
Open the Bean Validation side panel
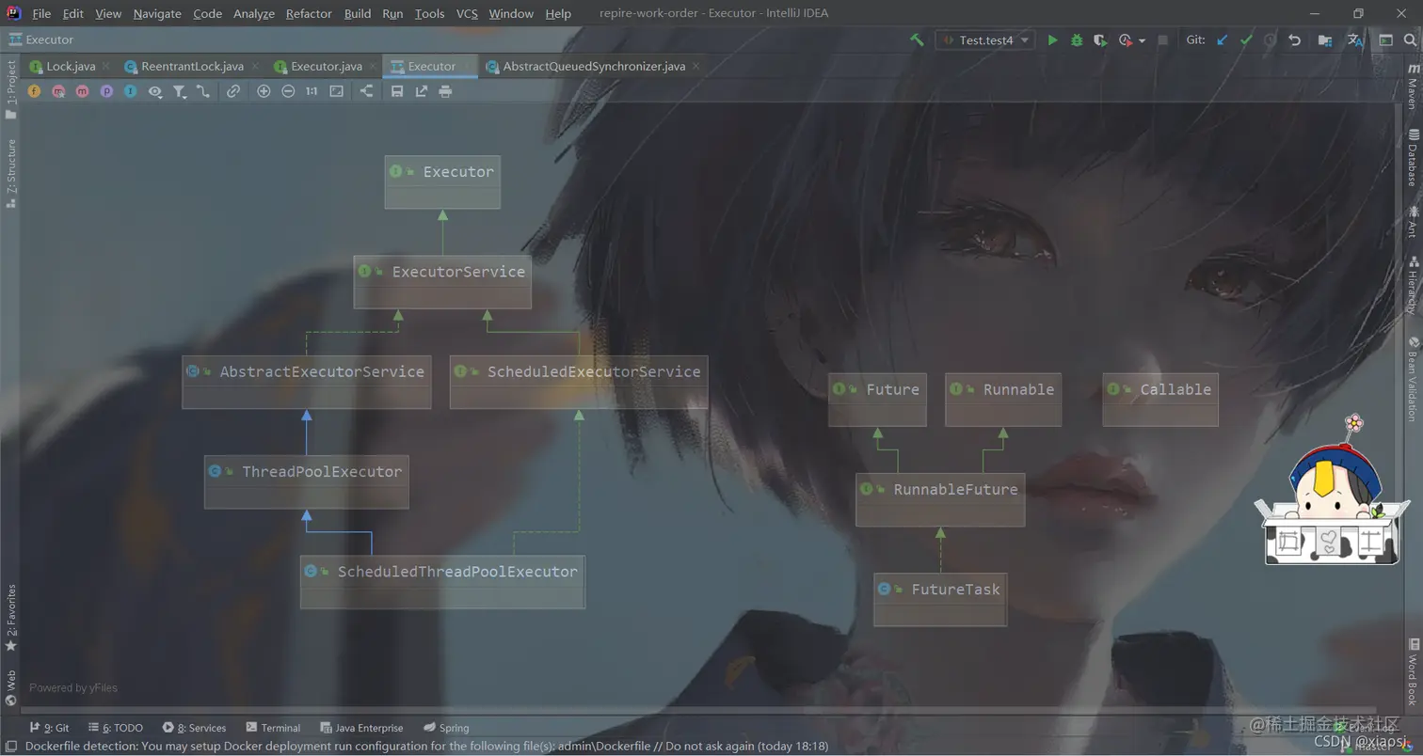(1413, 378)
